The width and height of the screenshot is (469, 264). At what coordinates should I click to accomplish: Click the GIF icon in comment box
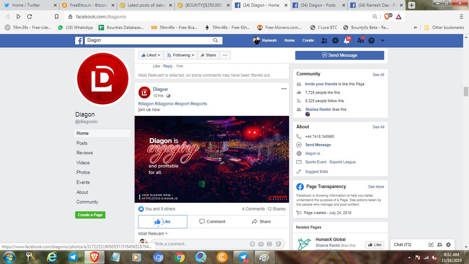tap(270, 244)
